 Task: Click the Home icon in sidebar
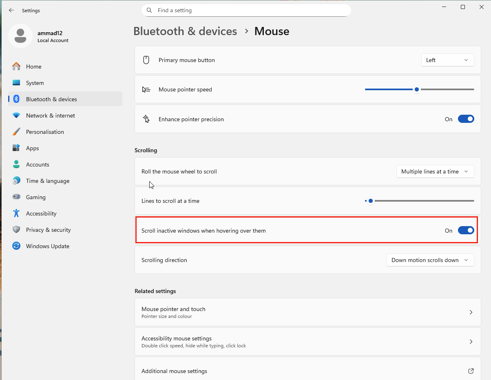(16, 67)
